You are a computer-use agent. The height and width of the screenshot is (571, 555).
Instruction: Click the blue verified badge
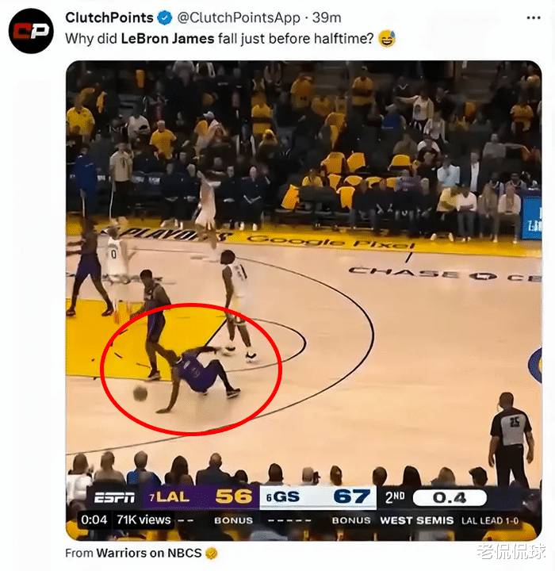click(x=165, y=17)
